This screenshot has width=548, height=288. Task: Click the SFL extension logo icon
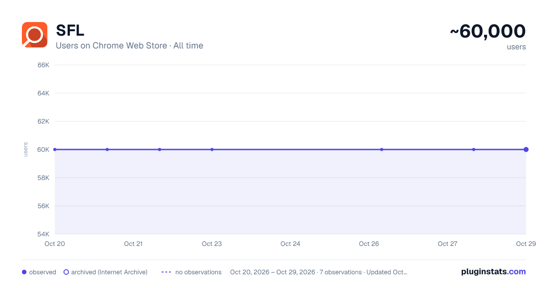tap(35, 35)
